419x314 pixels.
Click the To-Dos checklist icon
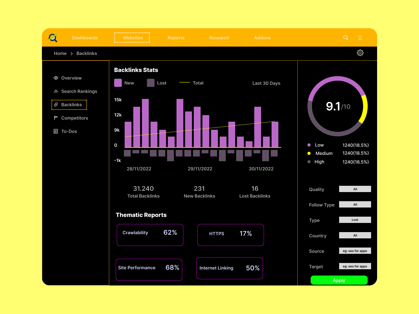[56, 131]
